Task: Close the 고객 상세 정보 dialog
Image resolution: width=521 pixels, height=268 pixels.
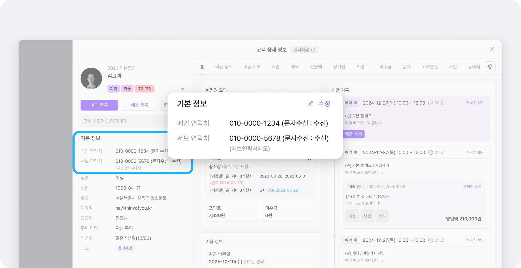Action: [492, 49]
